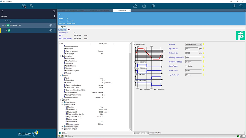The width and height of the screenshot is (246, 138).
Task: Switch to P2P RS232 FDT Info tab
Action: [x=71, y=10]
